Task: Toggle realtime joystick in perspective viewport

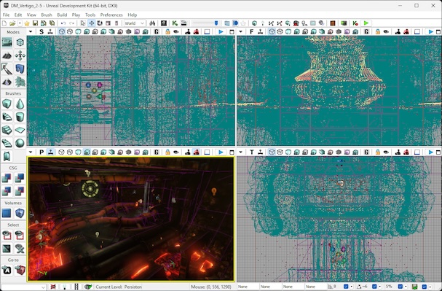Action: click(x=50, y=152)
